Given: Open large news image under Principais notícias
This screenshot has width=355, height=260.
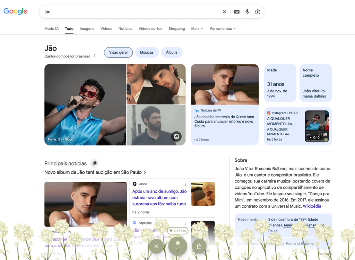Looking at the screenshot, I should click(86, 204).
